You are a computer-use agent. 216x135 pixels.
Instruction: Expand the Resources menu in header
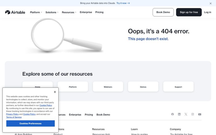coord(69,12)
